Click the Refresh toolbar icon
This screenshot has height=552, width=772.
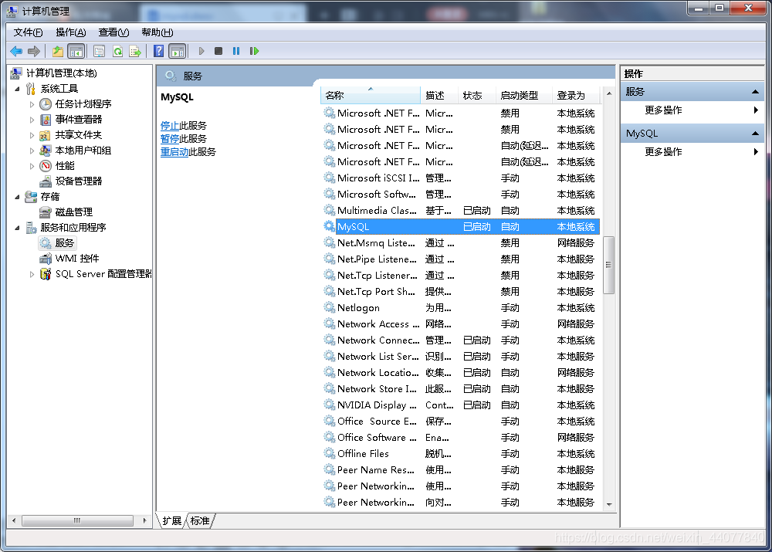[117, 51]
